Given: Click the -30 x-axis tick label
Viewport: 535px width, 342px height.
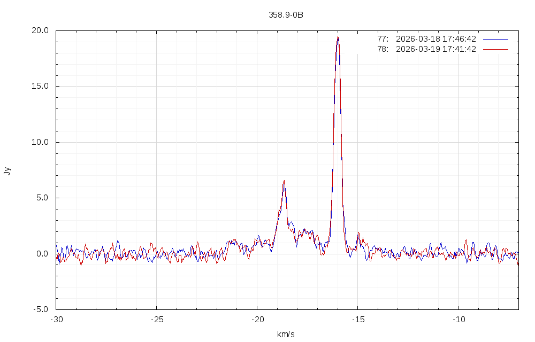Looking at the screenshot, I should pos(56,319).
